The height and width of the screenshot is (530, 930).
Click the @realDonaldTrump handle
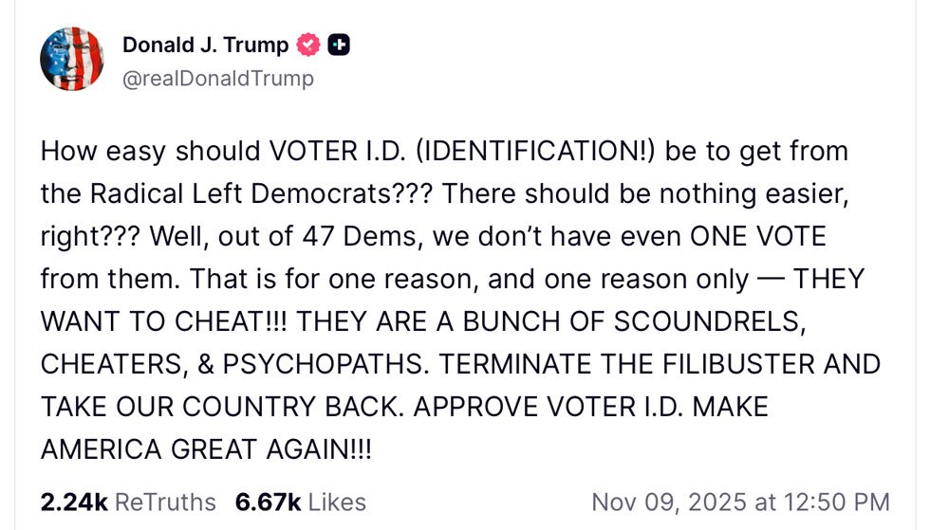pyautogui.click(x=217, y=79)
